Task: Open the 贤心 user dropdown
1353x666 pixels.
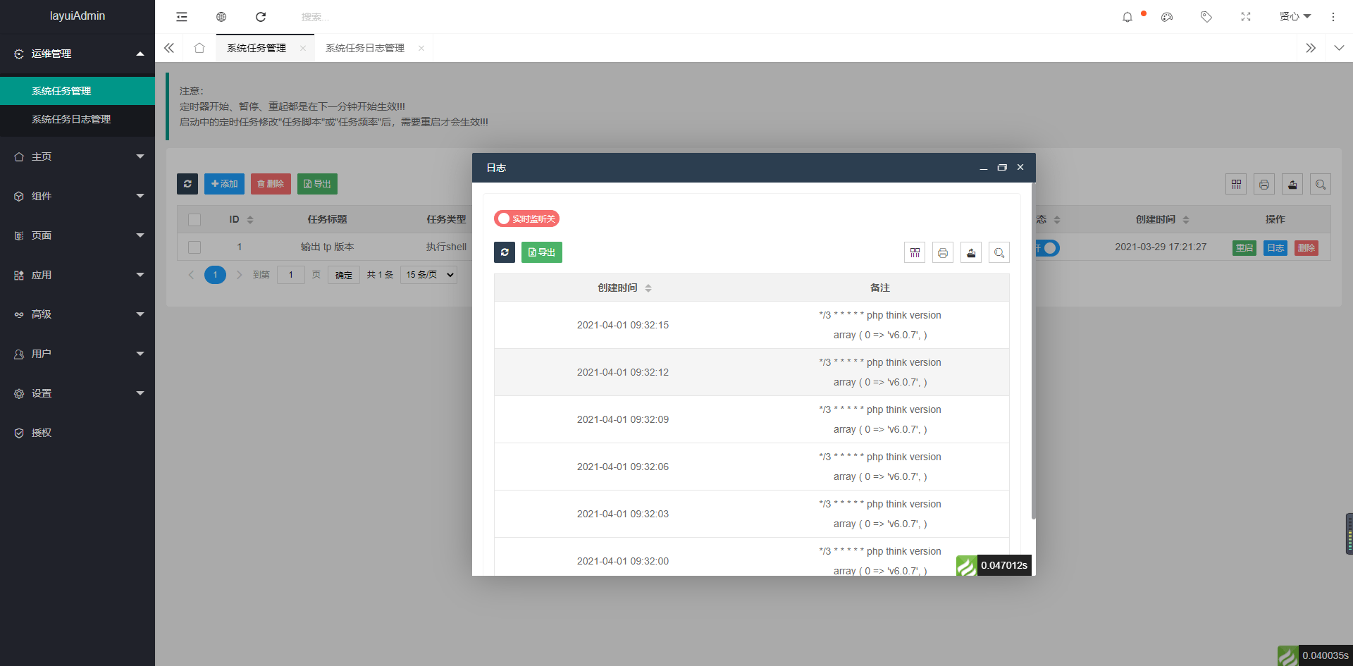Action: pos(1295,16)
